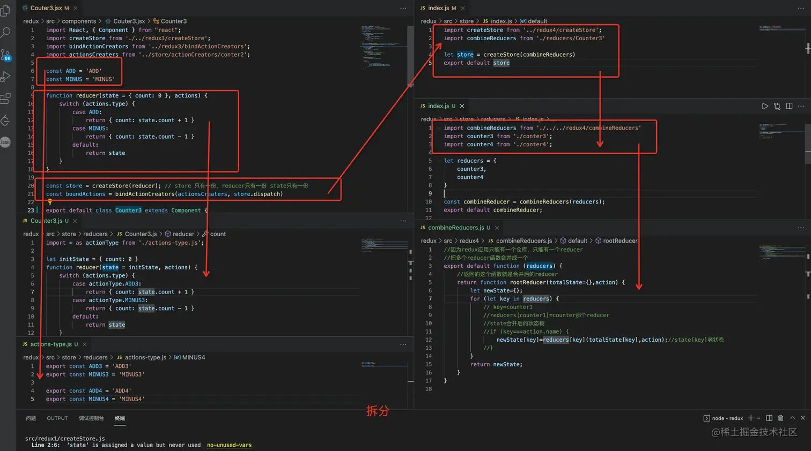Split the terminal panel

pyautogui.click(x=769, y=418)
